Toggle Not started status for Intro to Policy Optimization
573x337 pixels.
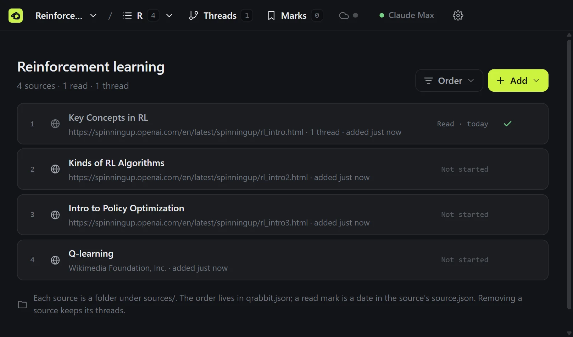[464, 215]
